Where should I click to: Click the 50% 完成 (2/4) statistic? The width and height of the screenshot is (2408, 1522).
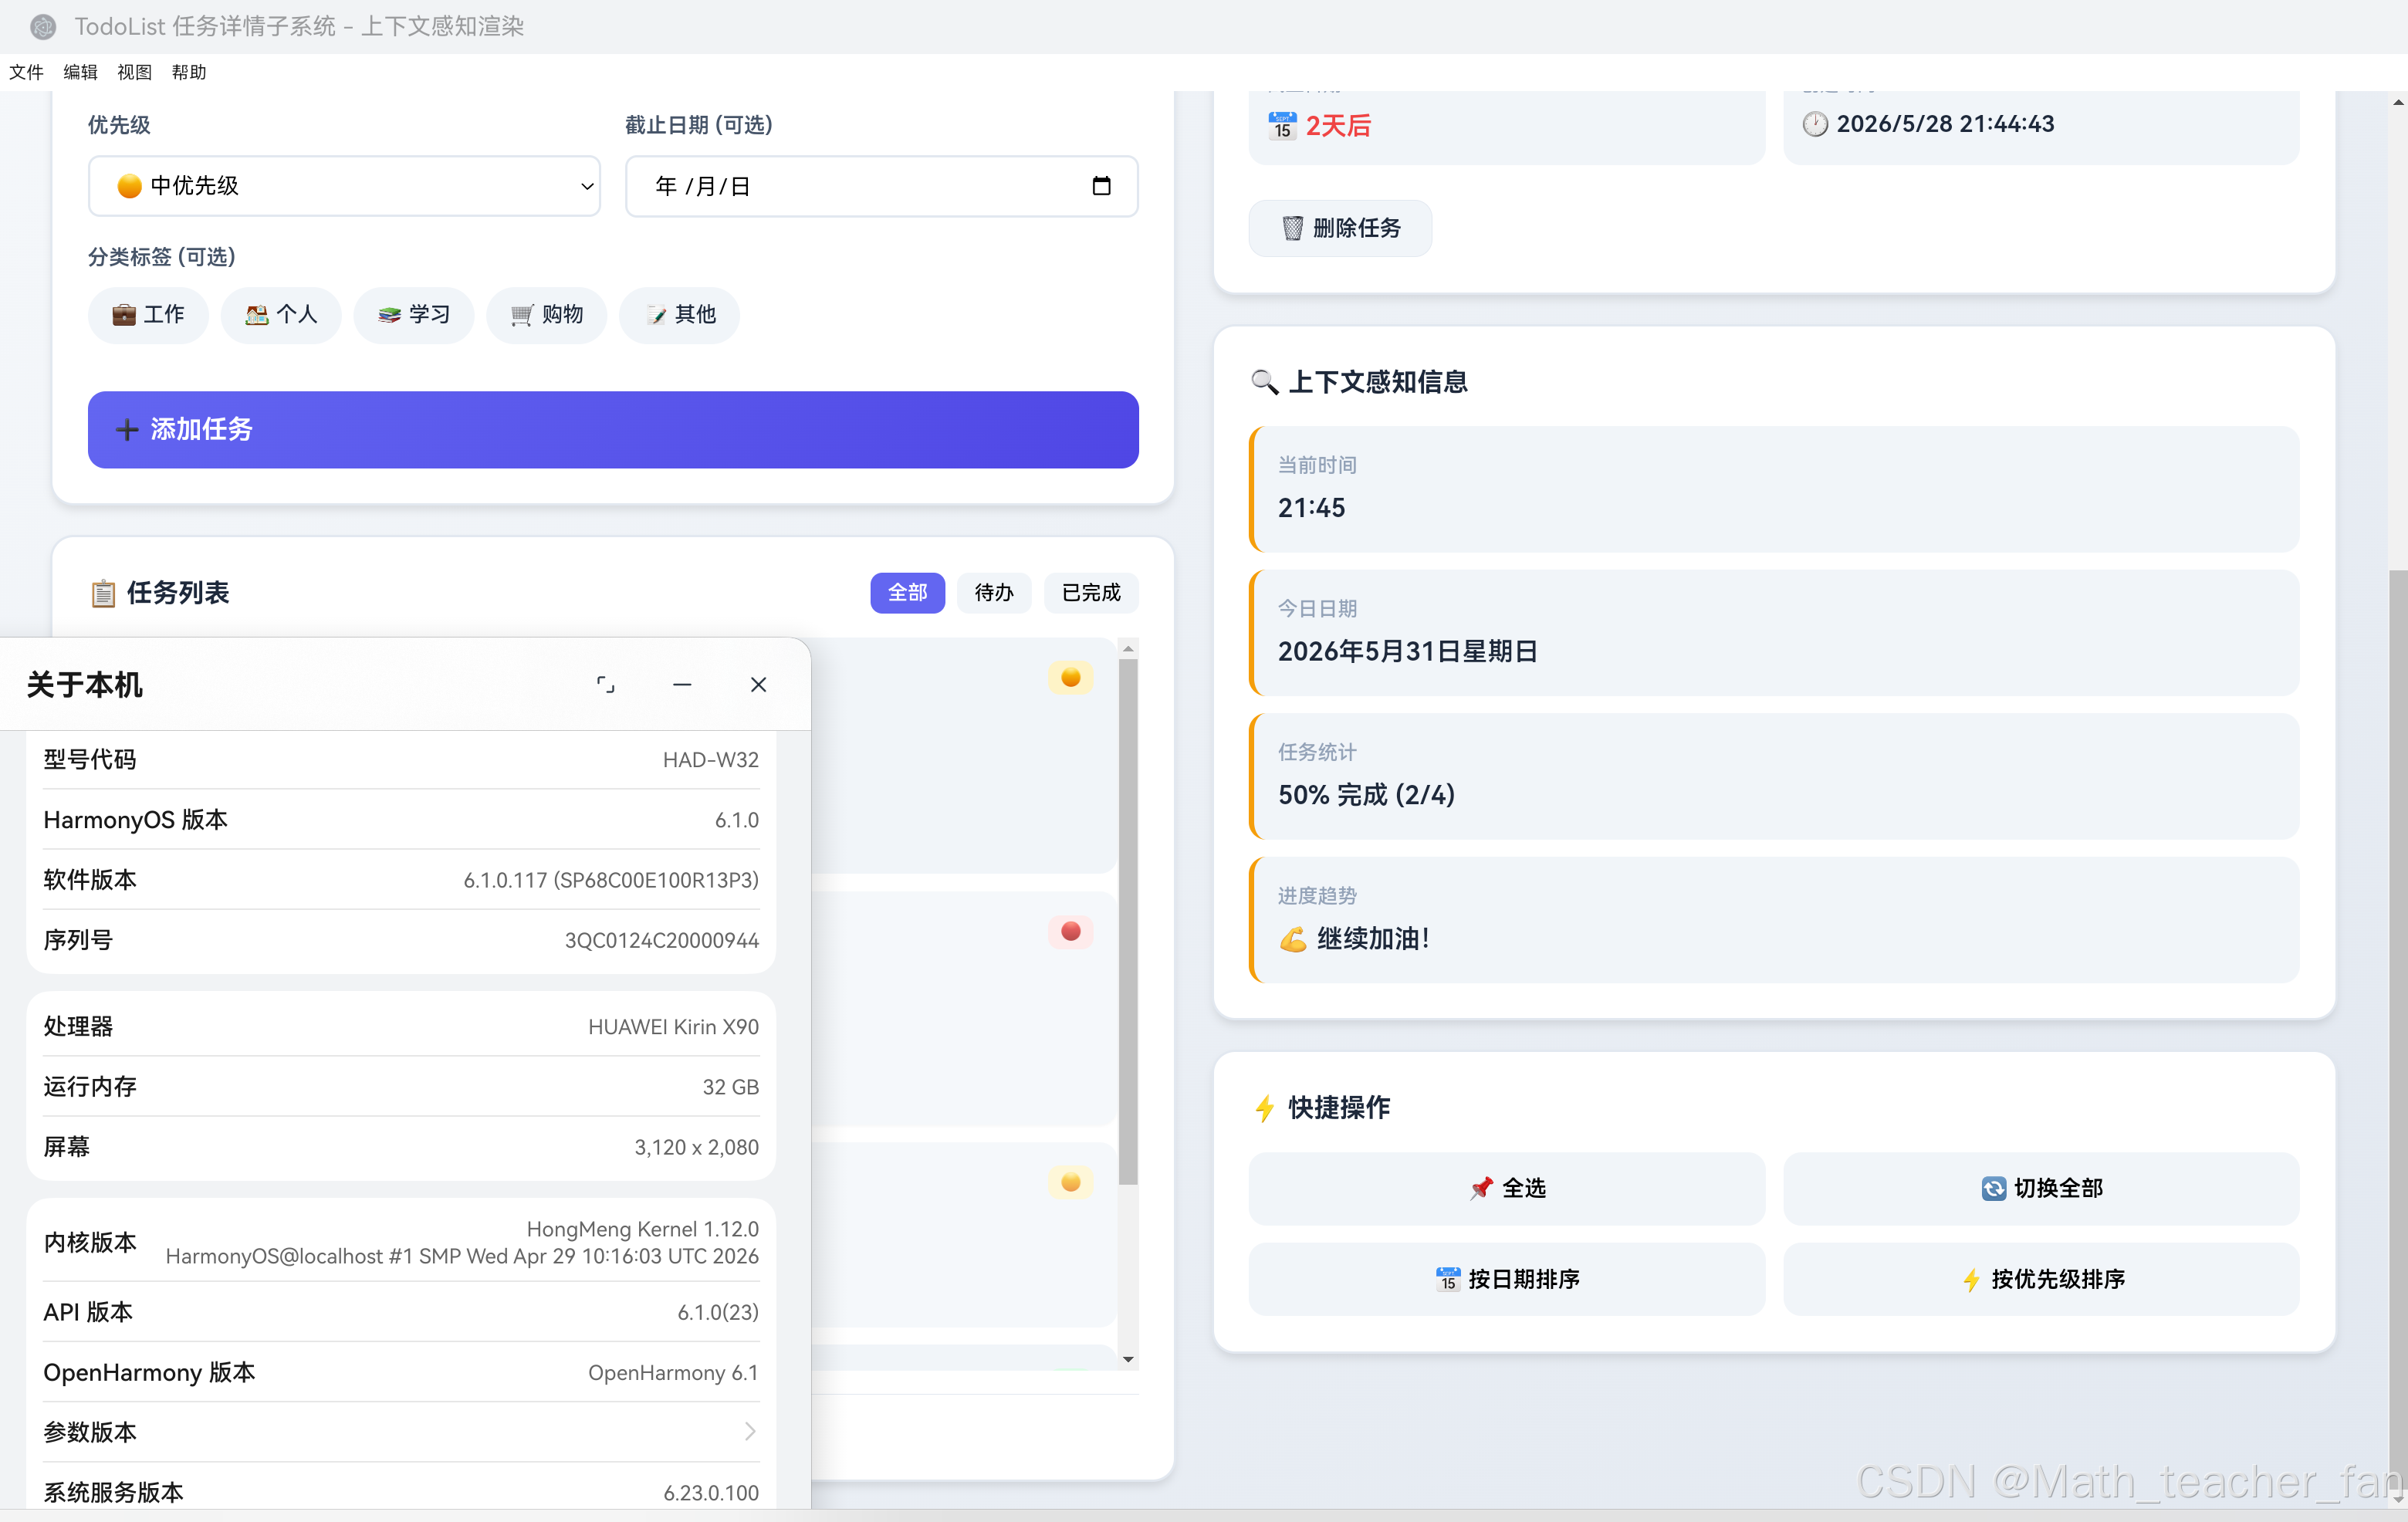click(1366, 795)
